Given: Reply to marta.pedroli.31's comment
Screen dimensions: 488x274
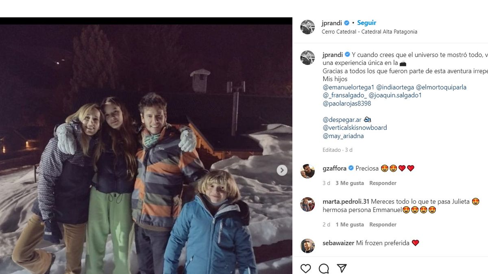Looking at the screenshot, I should coord(382,224).
